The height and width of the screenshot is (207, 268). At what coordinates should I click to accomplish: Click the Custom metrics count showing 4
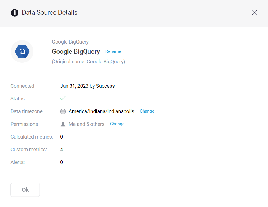(x=62, y=149)
